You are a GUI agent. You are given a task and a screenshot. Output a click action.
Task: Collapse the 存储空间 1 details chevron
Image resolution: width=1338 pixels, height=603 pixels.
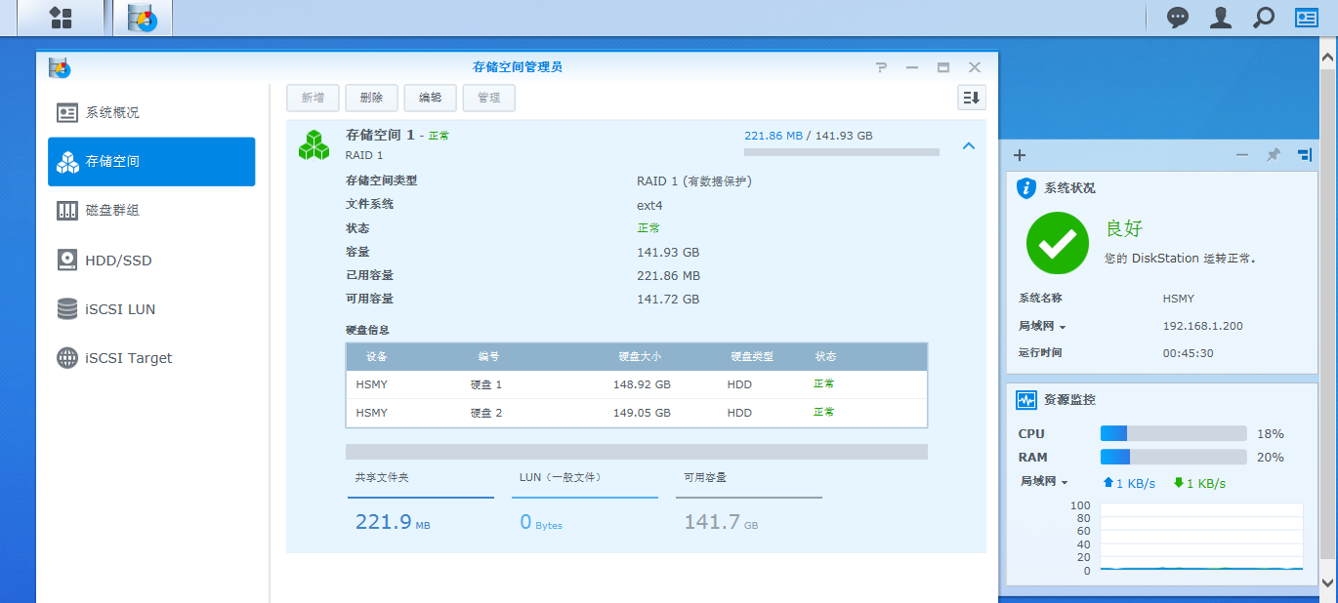(x=968, y=145)
